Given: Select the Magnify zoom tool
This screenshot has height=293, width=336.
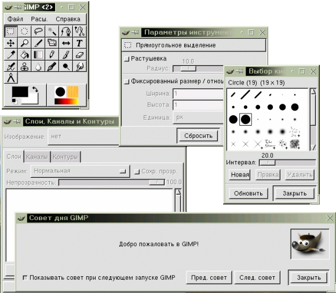Looking at the screenshot, I should [24, 43].
